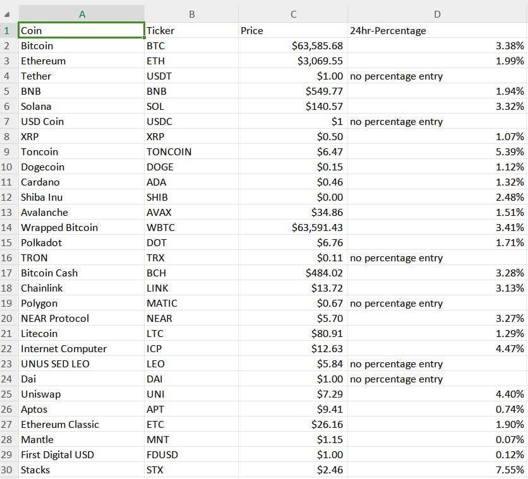
Task: Select the '$3,069.55' price cell
Action: 293,61
